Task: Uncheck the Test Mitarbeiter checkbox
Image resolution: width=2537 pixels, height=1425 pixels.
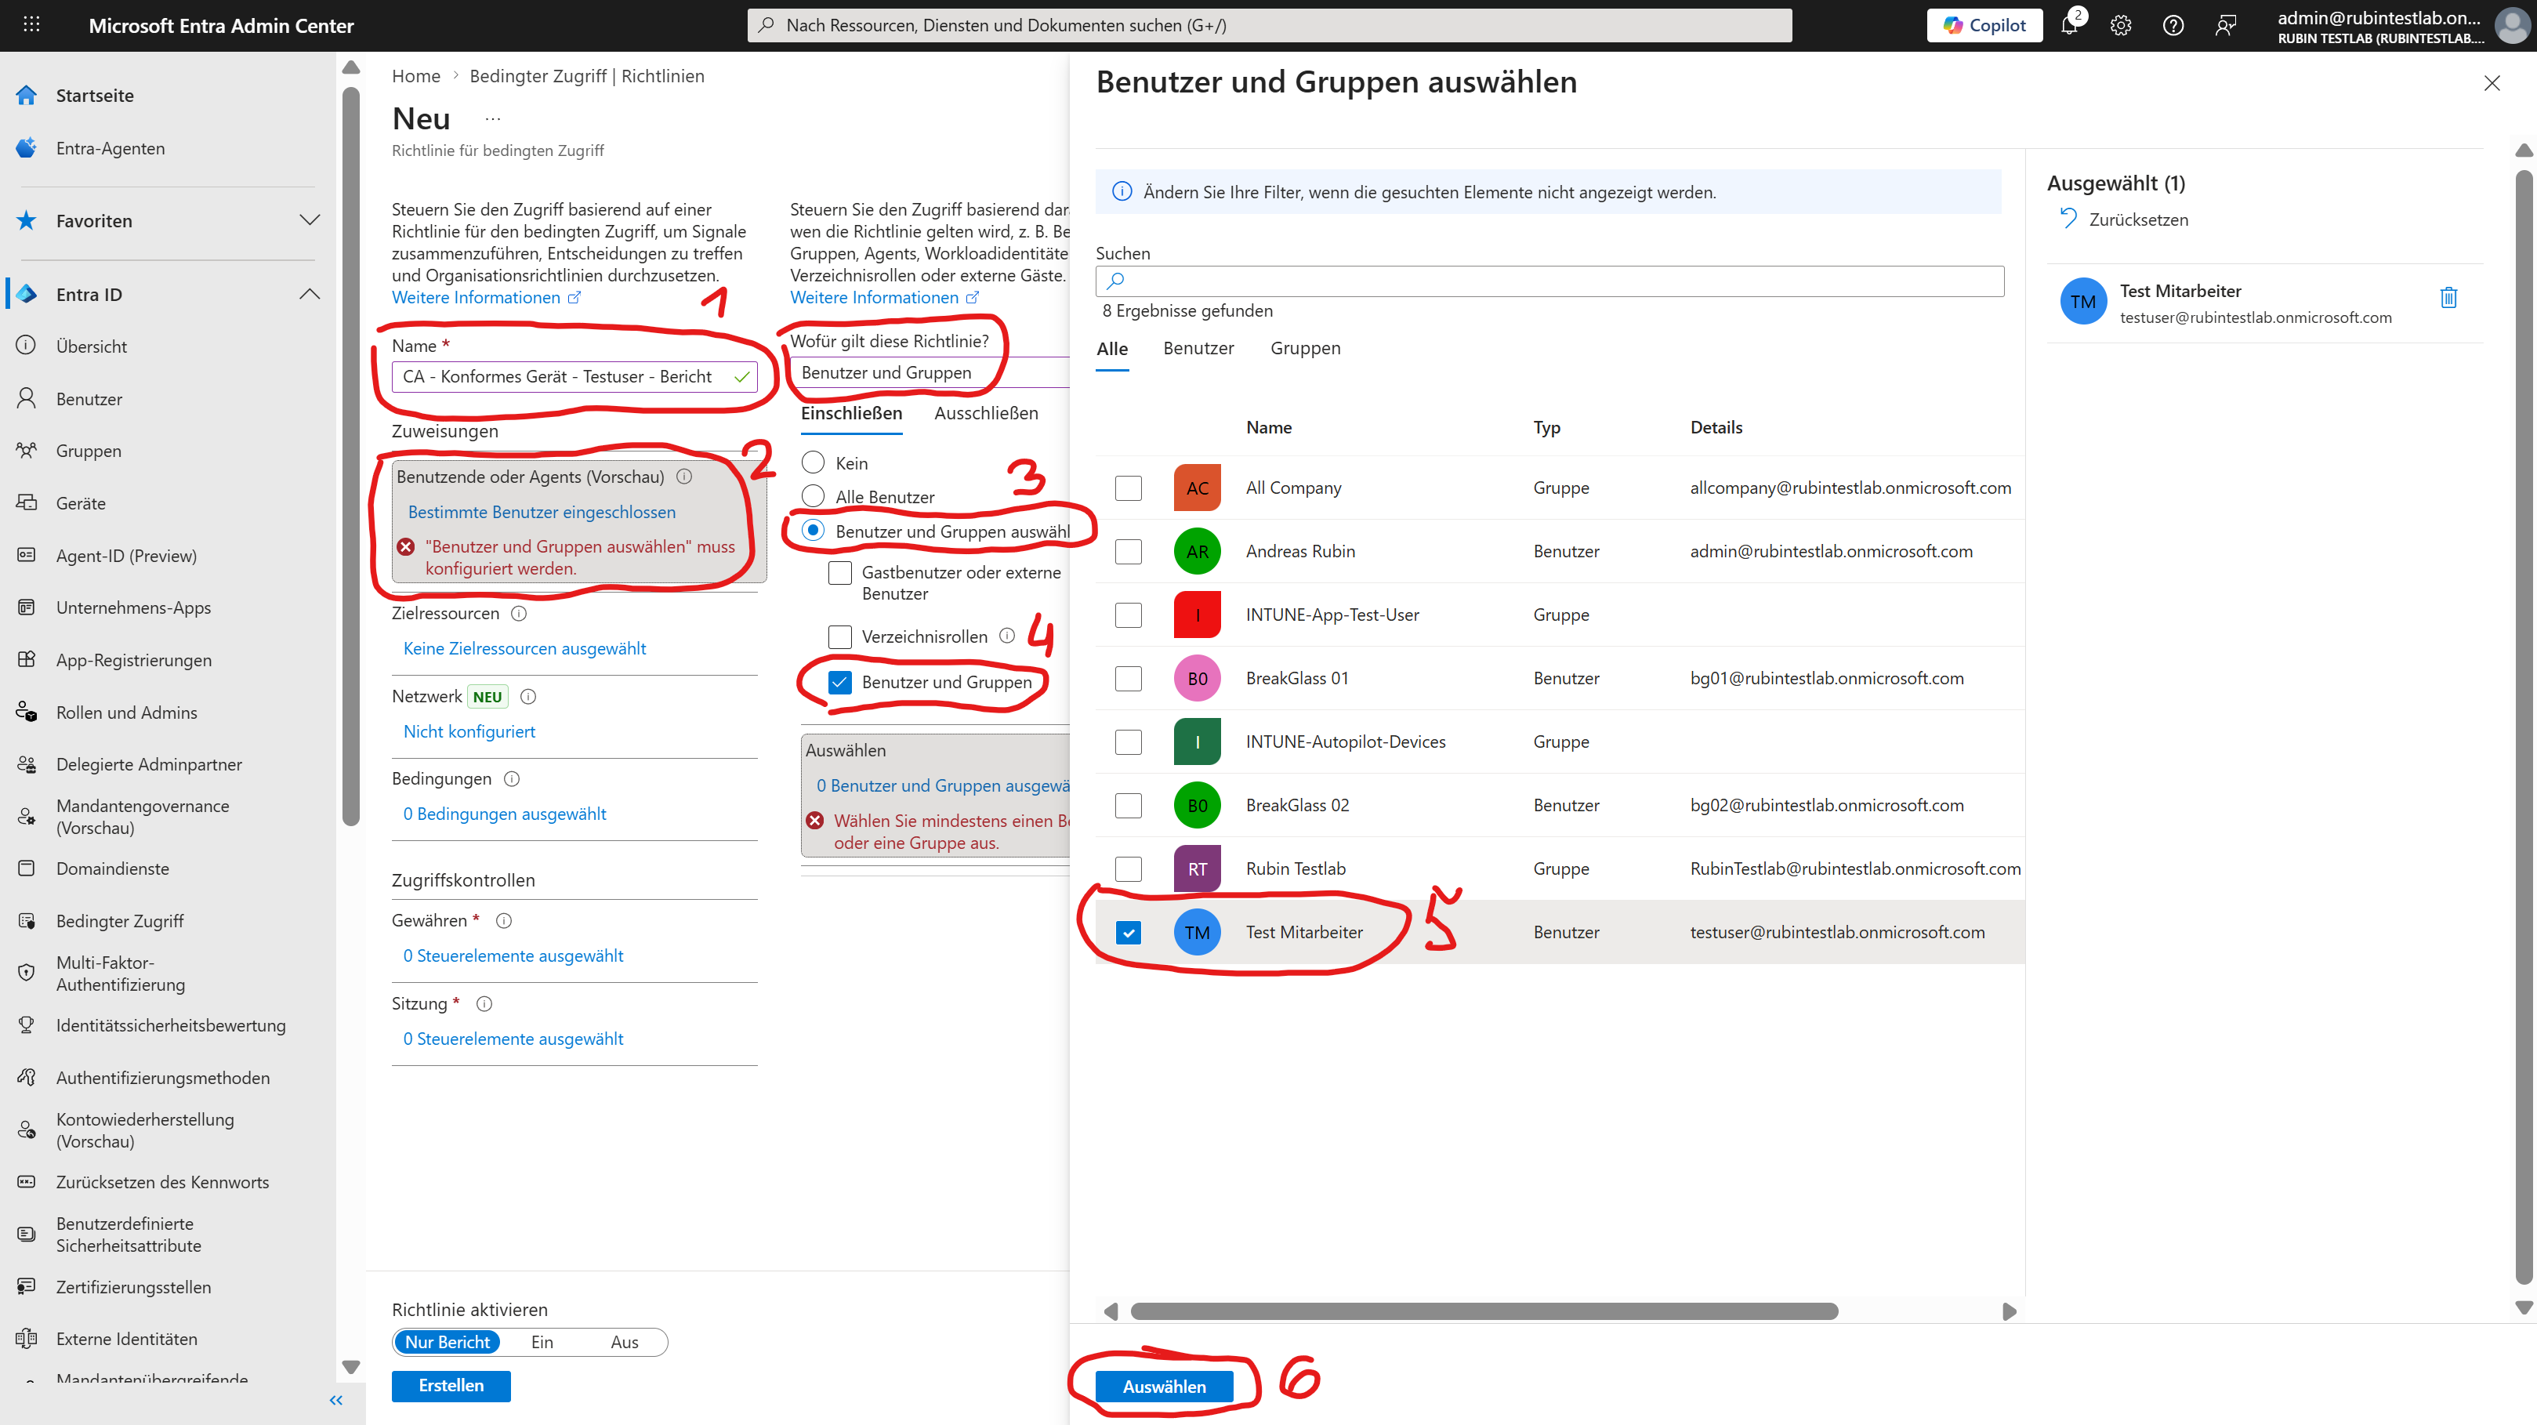Action: pyautogui.click(x=1129, y=932)
